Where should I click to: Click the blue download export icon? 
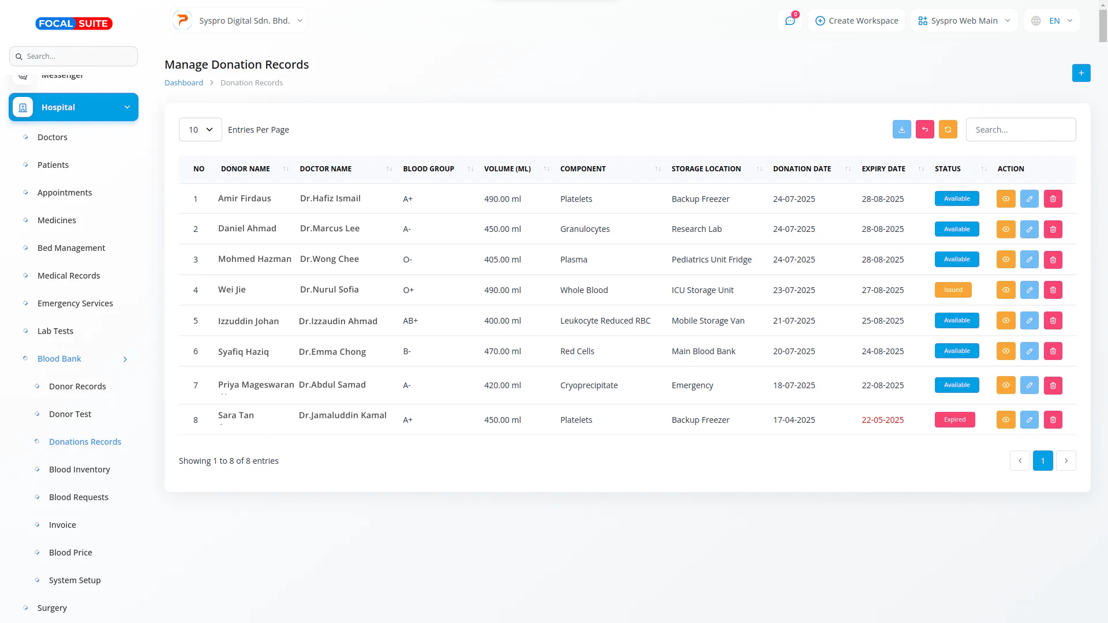pyautogui.click(x=901, y=130)
